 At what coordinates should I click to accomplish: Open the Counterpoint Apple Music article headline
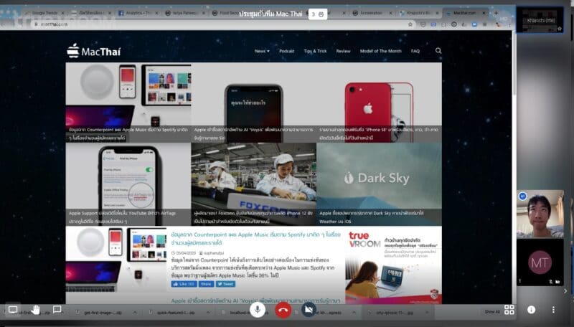pos(255,239)
